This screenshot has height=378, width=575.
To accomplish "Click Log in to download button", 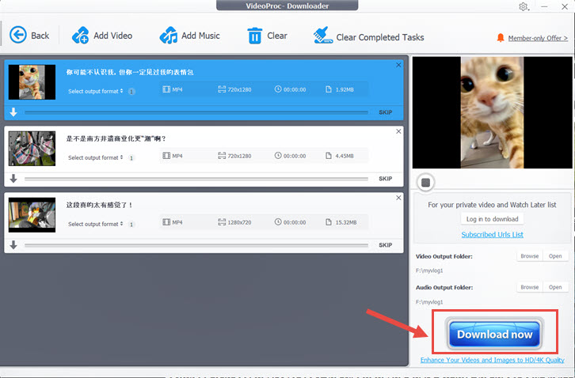I will (492, 219).
